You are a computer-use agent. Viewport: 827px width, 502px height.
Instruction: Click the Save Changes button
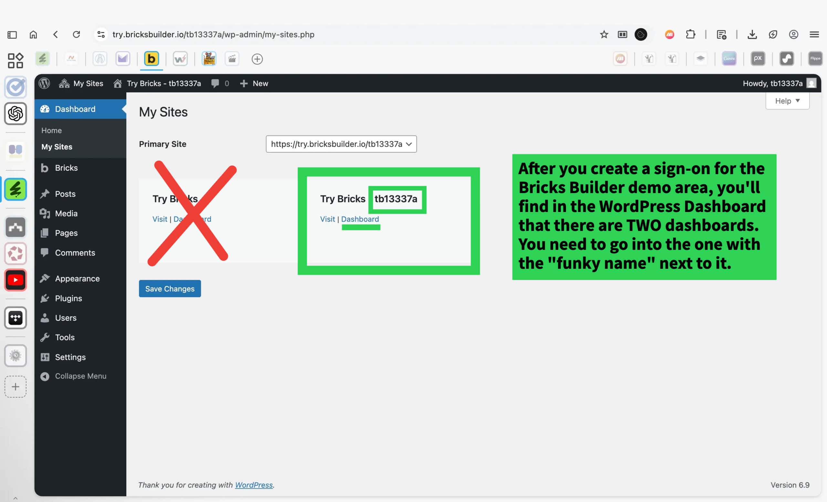(x=170, y=288)
